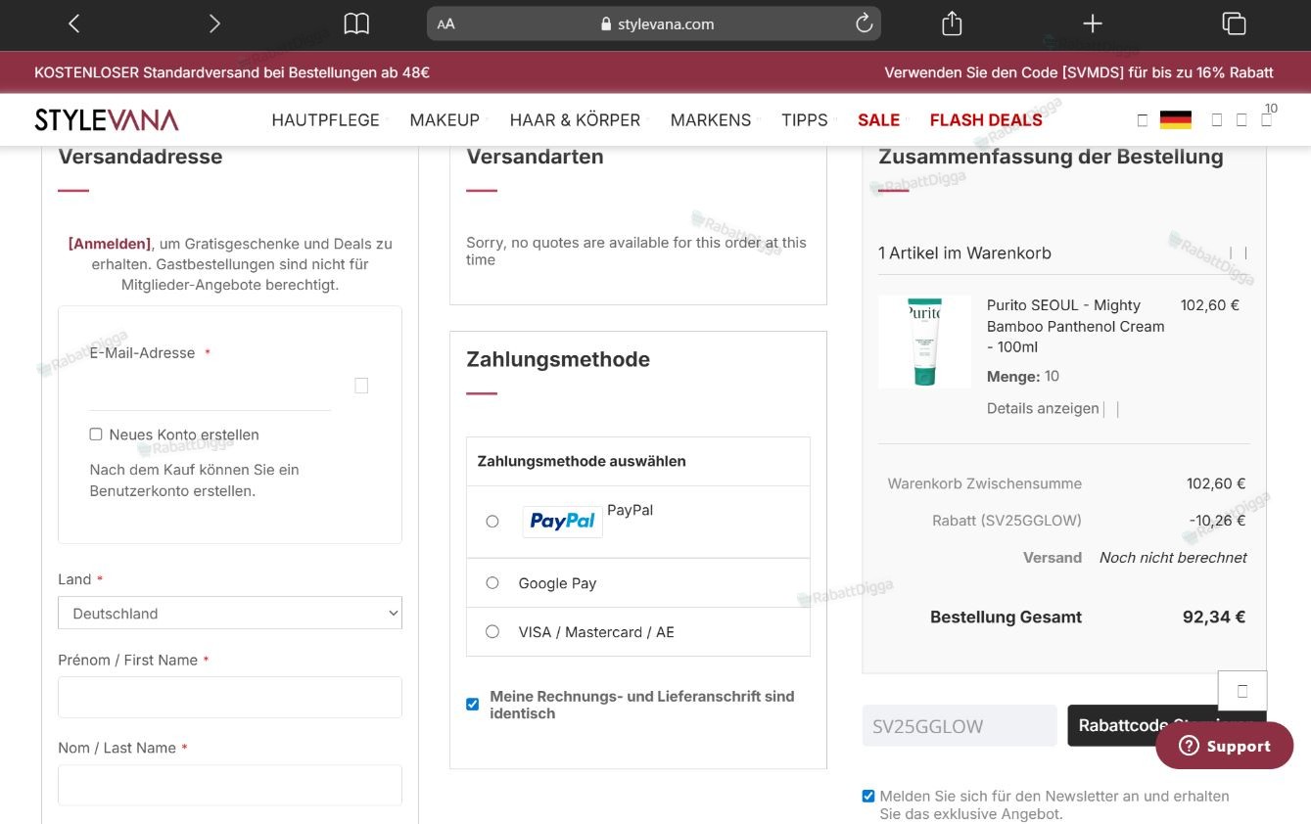Uncheck Meine Rechnungs- und Lieferanschrift sind identisch
The image size is (1311, 824).
(473, 705)
